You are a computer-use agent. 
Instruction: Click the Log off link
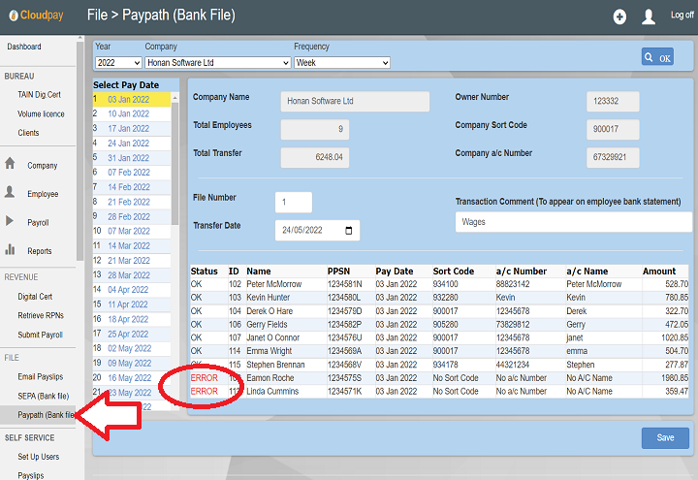682,16
